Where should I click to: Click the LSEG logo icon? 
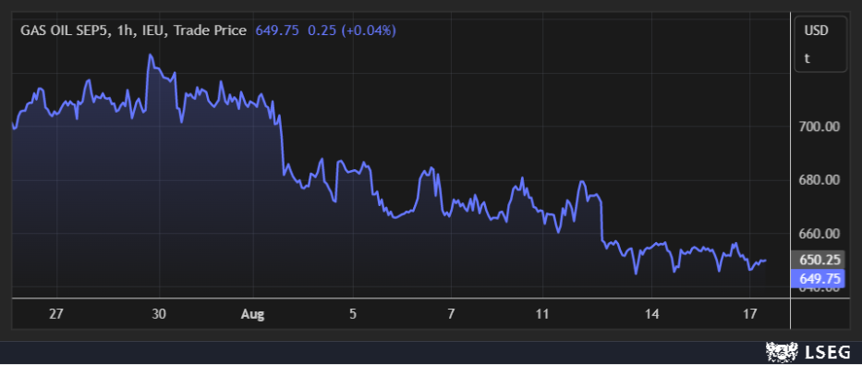tap(781, 351)
